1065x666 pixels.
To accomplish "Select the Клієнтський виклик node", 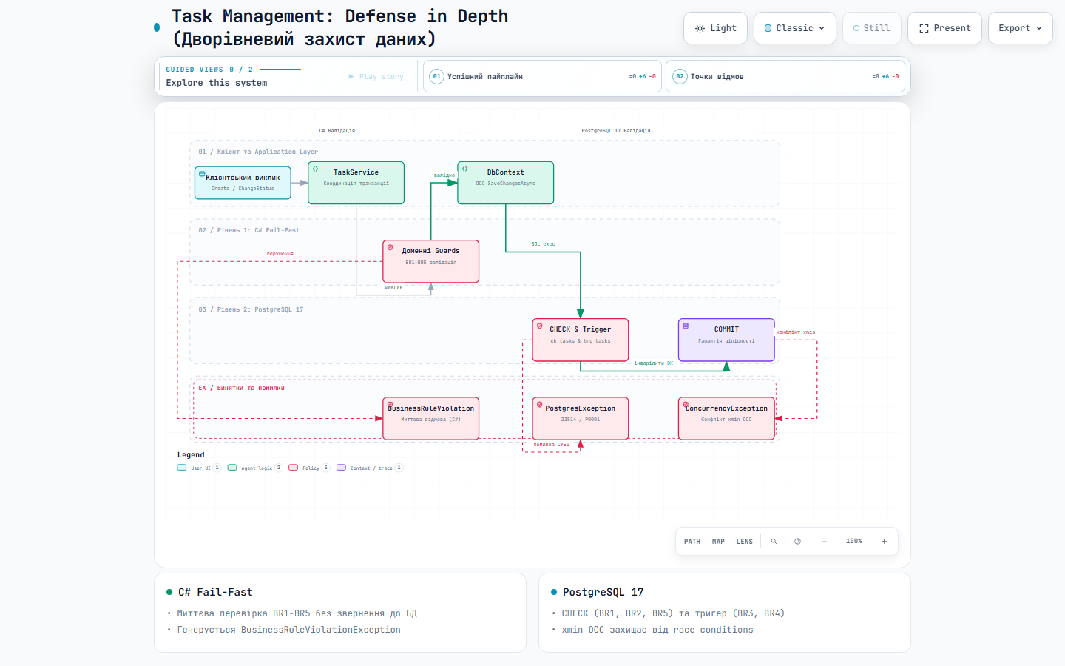I will (x=243, y=183).
